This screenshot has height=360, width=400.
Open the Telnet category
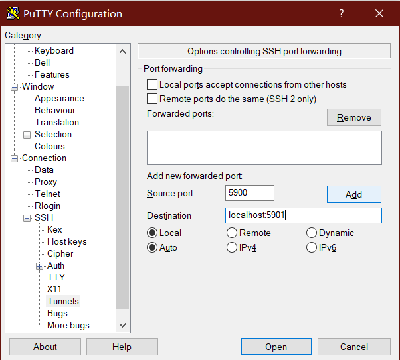(x=47, y=194)
